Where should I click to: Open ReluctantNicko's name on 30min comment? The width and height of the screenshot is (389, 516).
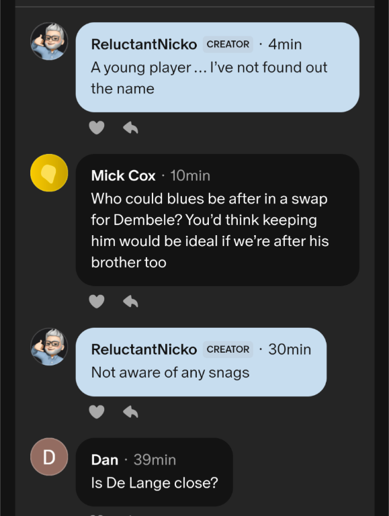[144, 349]
